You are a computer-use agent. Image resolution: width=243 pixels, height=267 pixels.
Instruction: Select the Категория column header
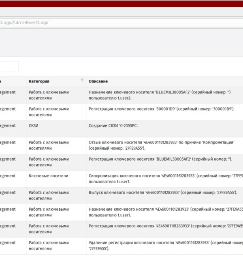(39, 81)
